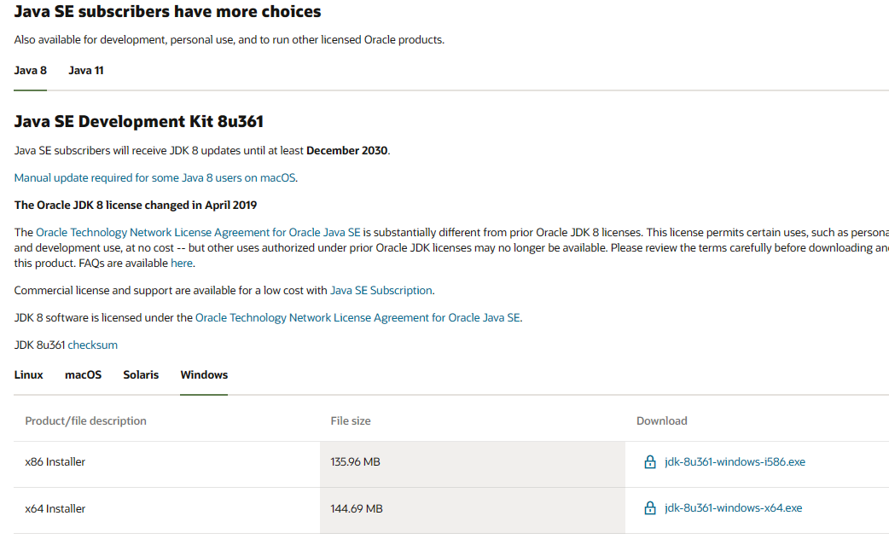Click the Product/file description column header
Image resolution: width=889 pixels, height=539 pixels.
pos(85,421)
